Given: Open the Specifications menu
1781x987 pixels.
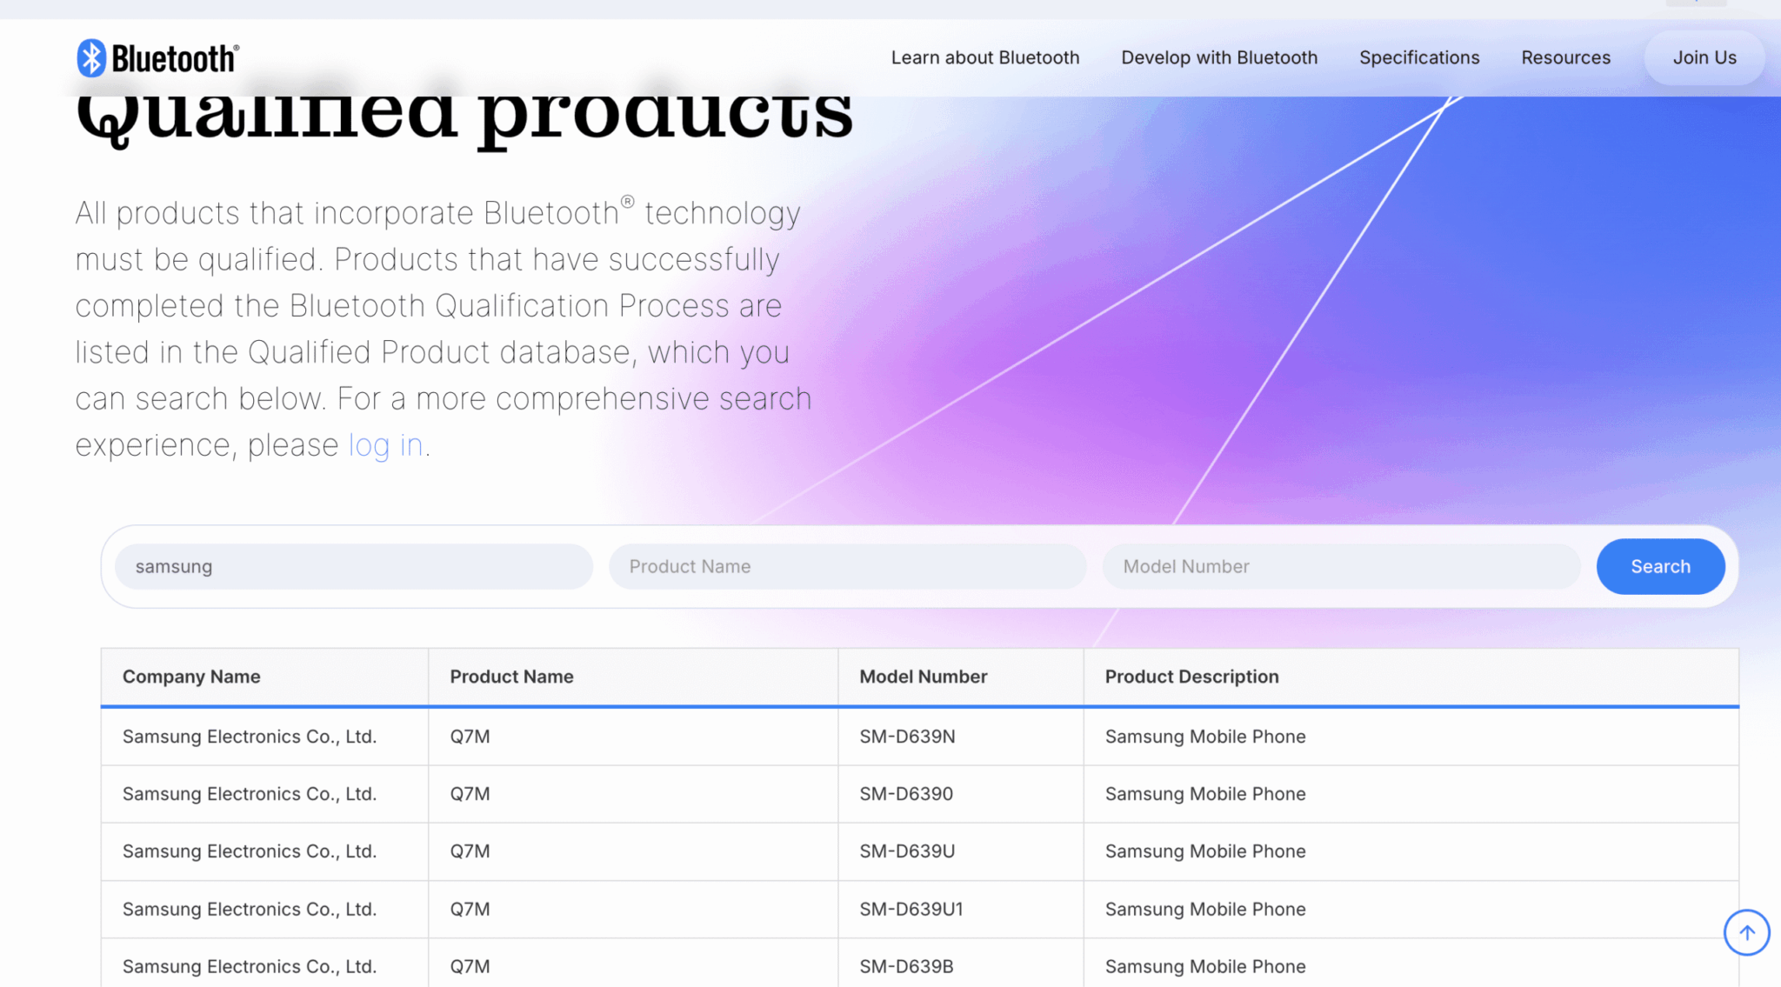Looking at the screenshot, I should coord(1418,57).
